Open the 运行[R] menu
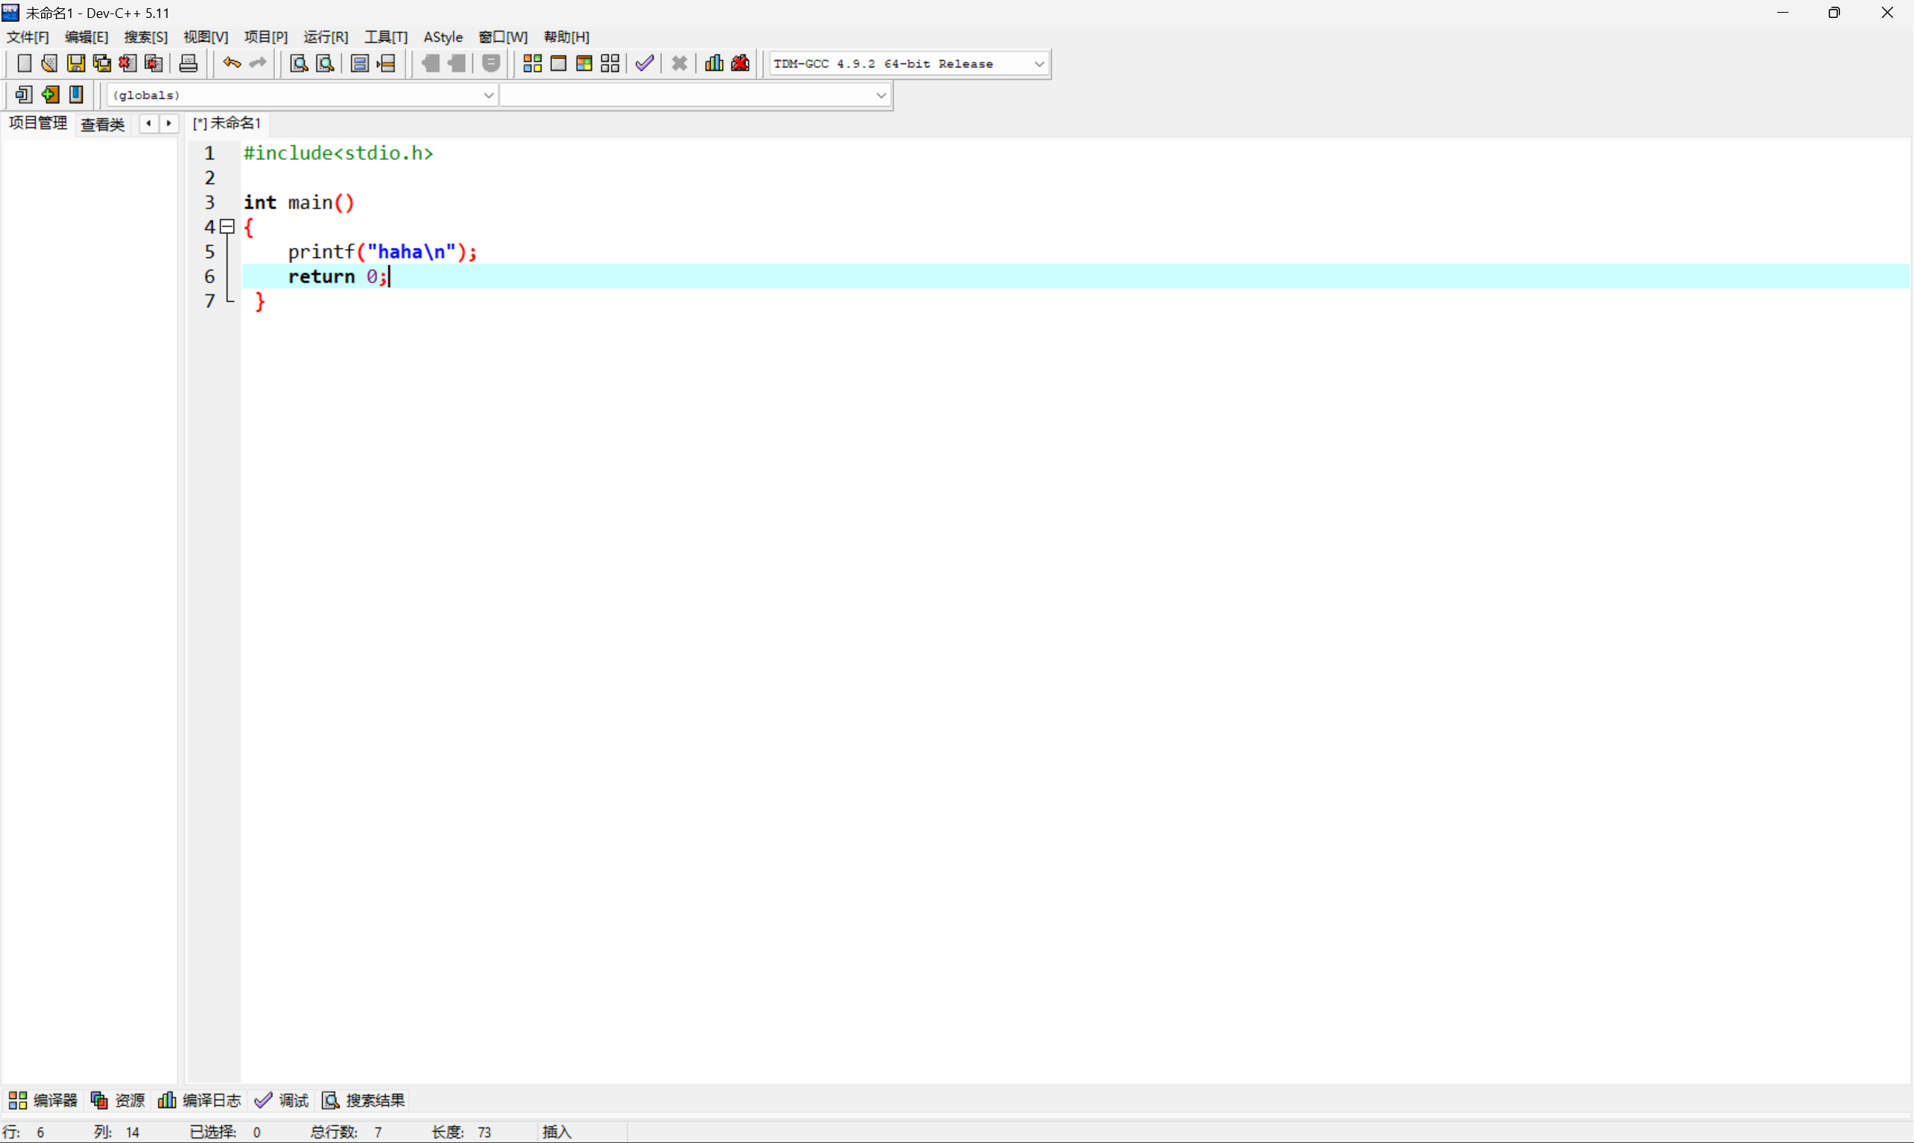This screenshot has height=1143, width=1914. point(325,37)
